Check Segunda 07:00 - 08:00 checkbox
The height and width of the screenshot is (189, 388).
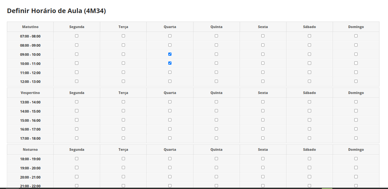77,36
